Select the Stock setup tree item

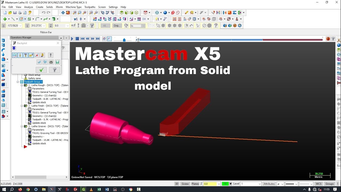pyautogui.click(x=34, y=75)
